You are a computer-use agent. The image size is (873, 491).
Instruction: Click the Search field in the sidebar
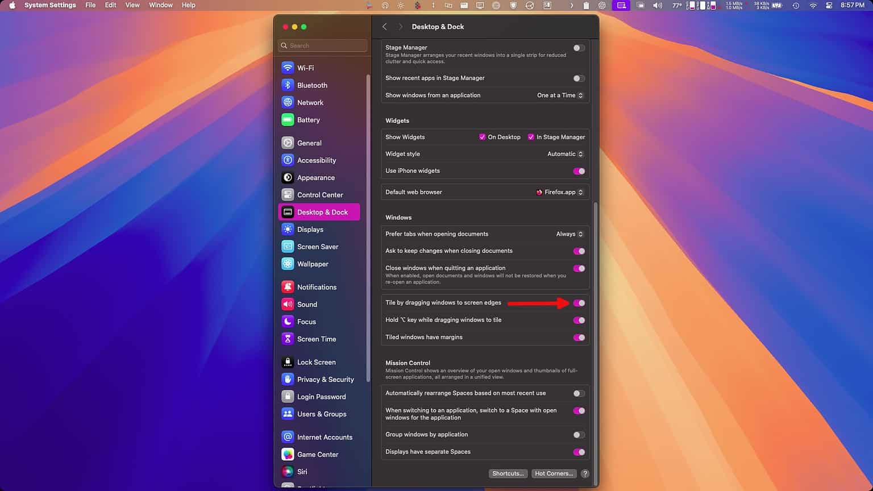pyautogui.click(x=322, y=45)
